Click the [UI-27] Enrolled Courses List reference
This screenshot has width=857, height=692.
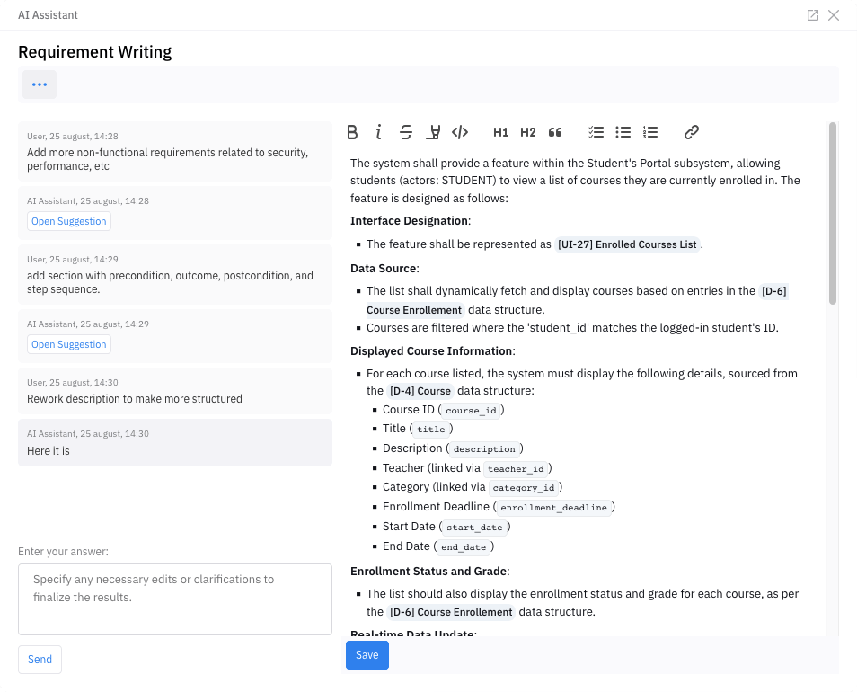point(627,244)
